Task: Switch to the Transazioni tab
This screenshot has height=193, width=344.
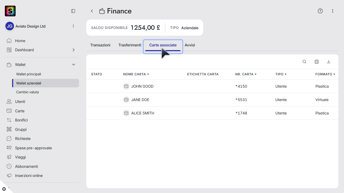Action: [100, 45]
